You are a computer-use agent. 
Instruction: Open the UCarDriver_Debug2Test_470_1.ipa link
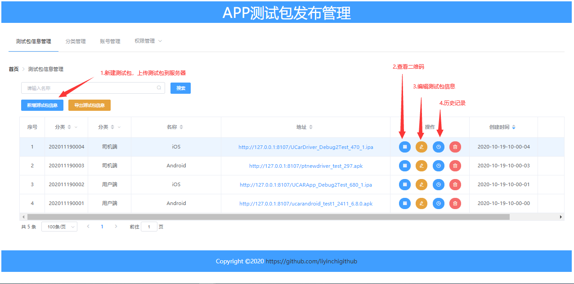[x=306, y=147]
